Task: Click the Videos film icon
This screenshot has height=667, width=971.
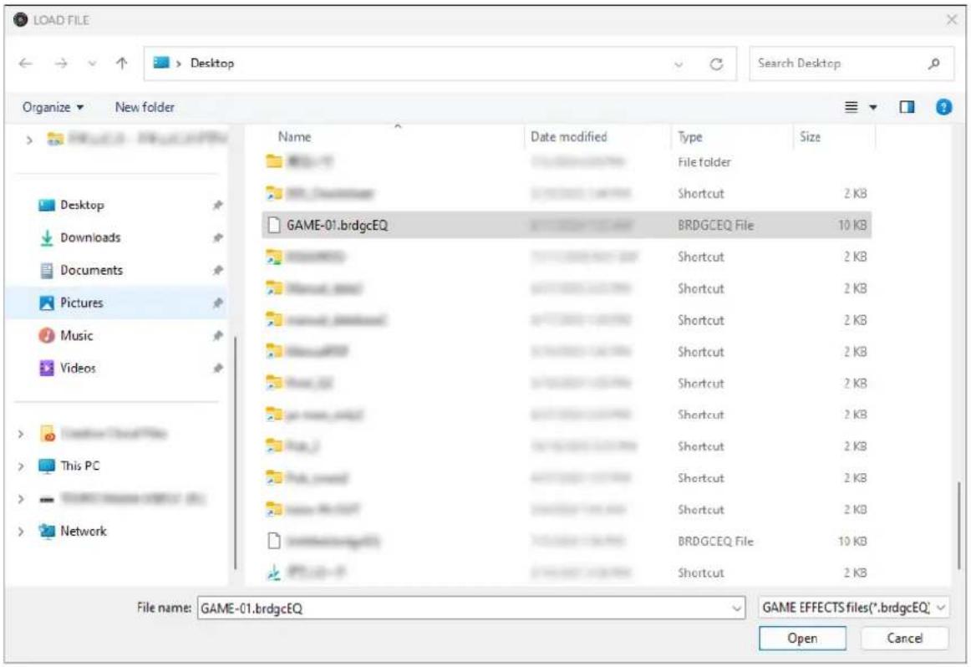Action: [x=47, y=369]
